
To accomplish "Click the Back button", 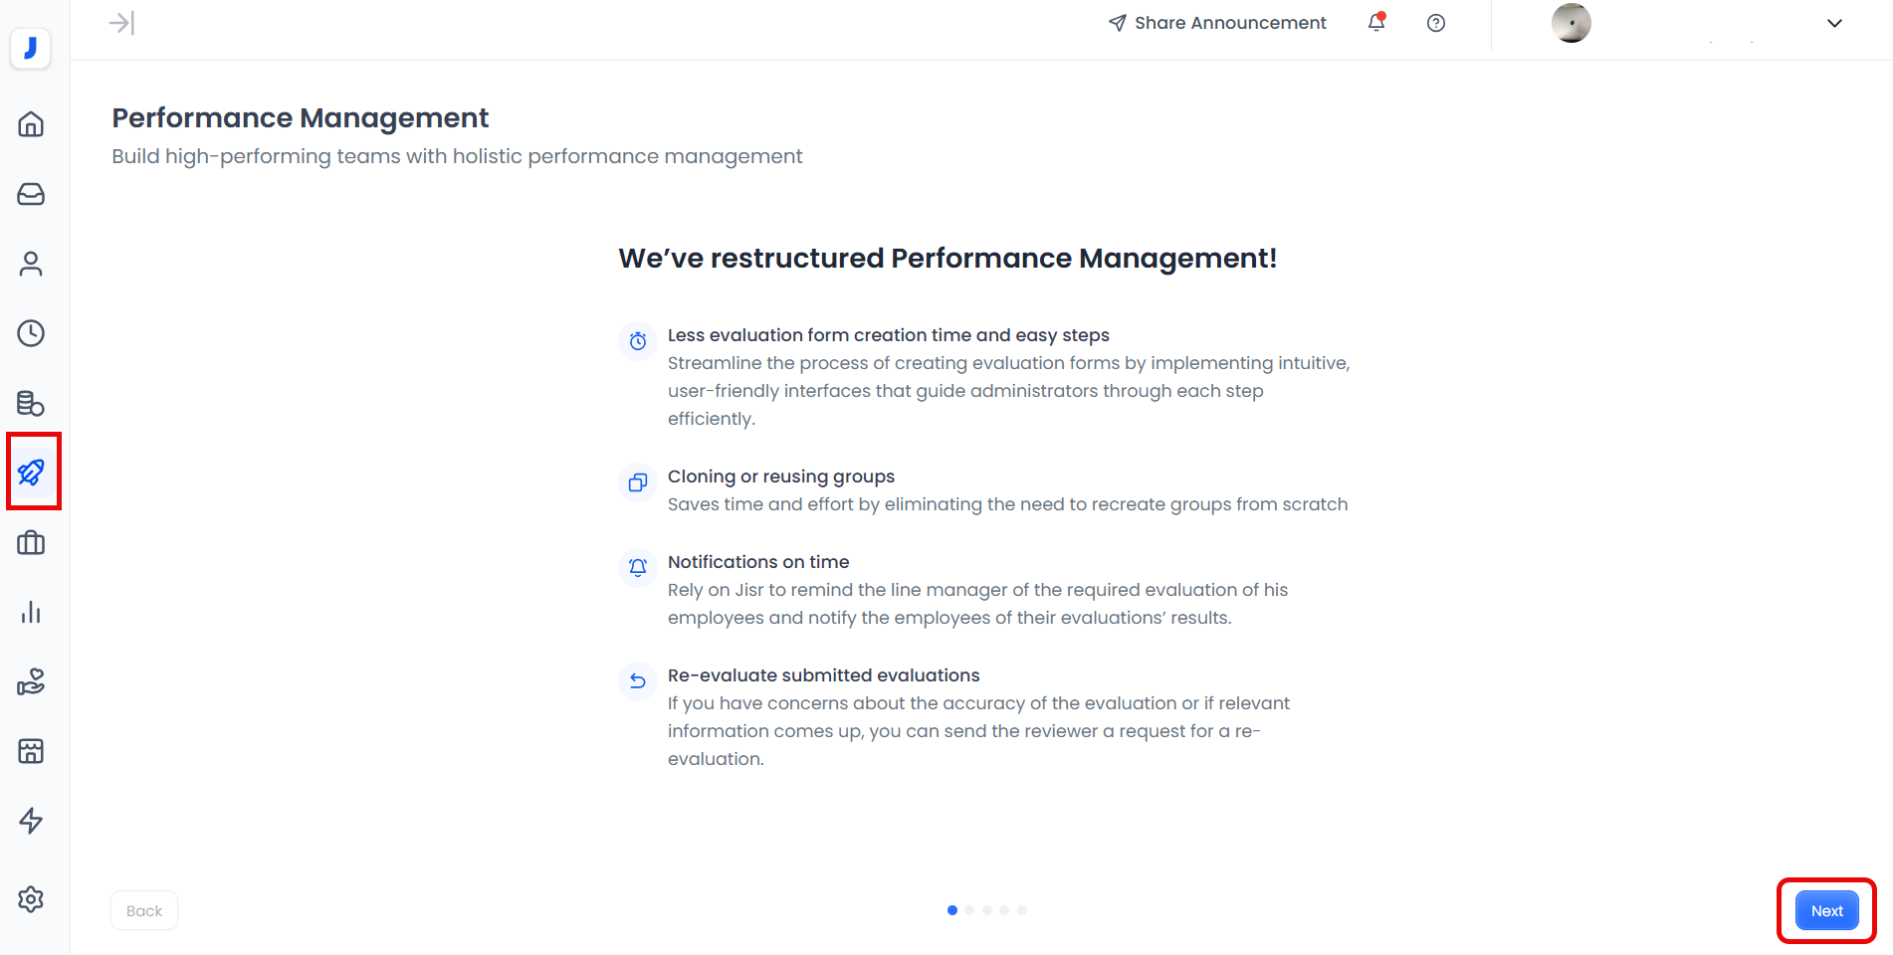I will 144,910.
